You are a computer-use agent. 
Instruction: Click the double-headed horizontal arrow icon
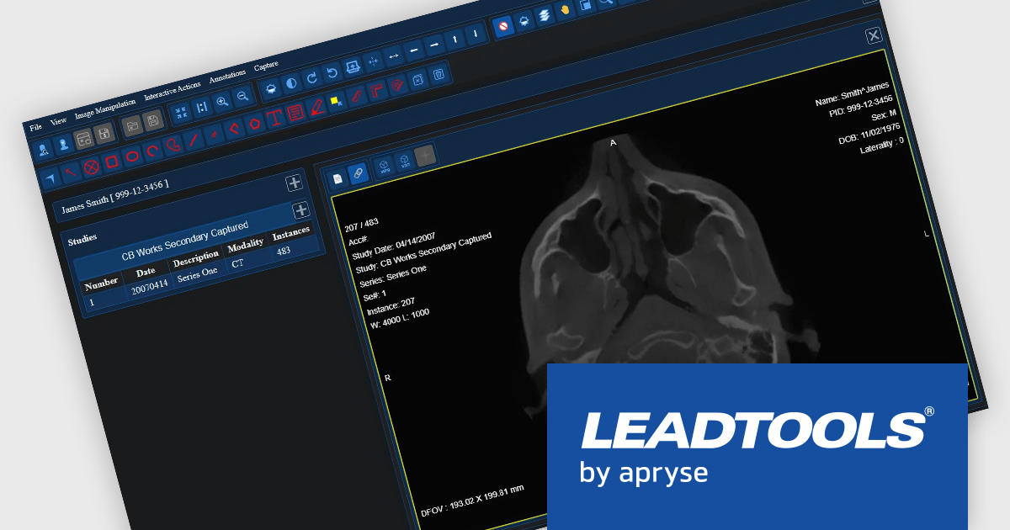click(x=394, y=56)
